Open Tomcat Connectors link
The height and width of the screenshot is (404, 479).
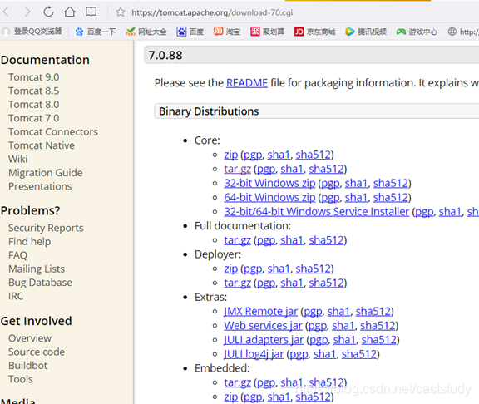[53, 132]
